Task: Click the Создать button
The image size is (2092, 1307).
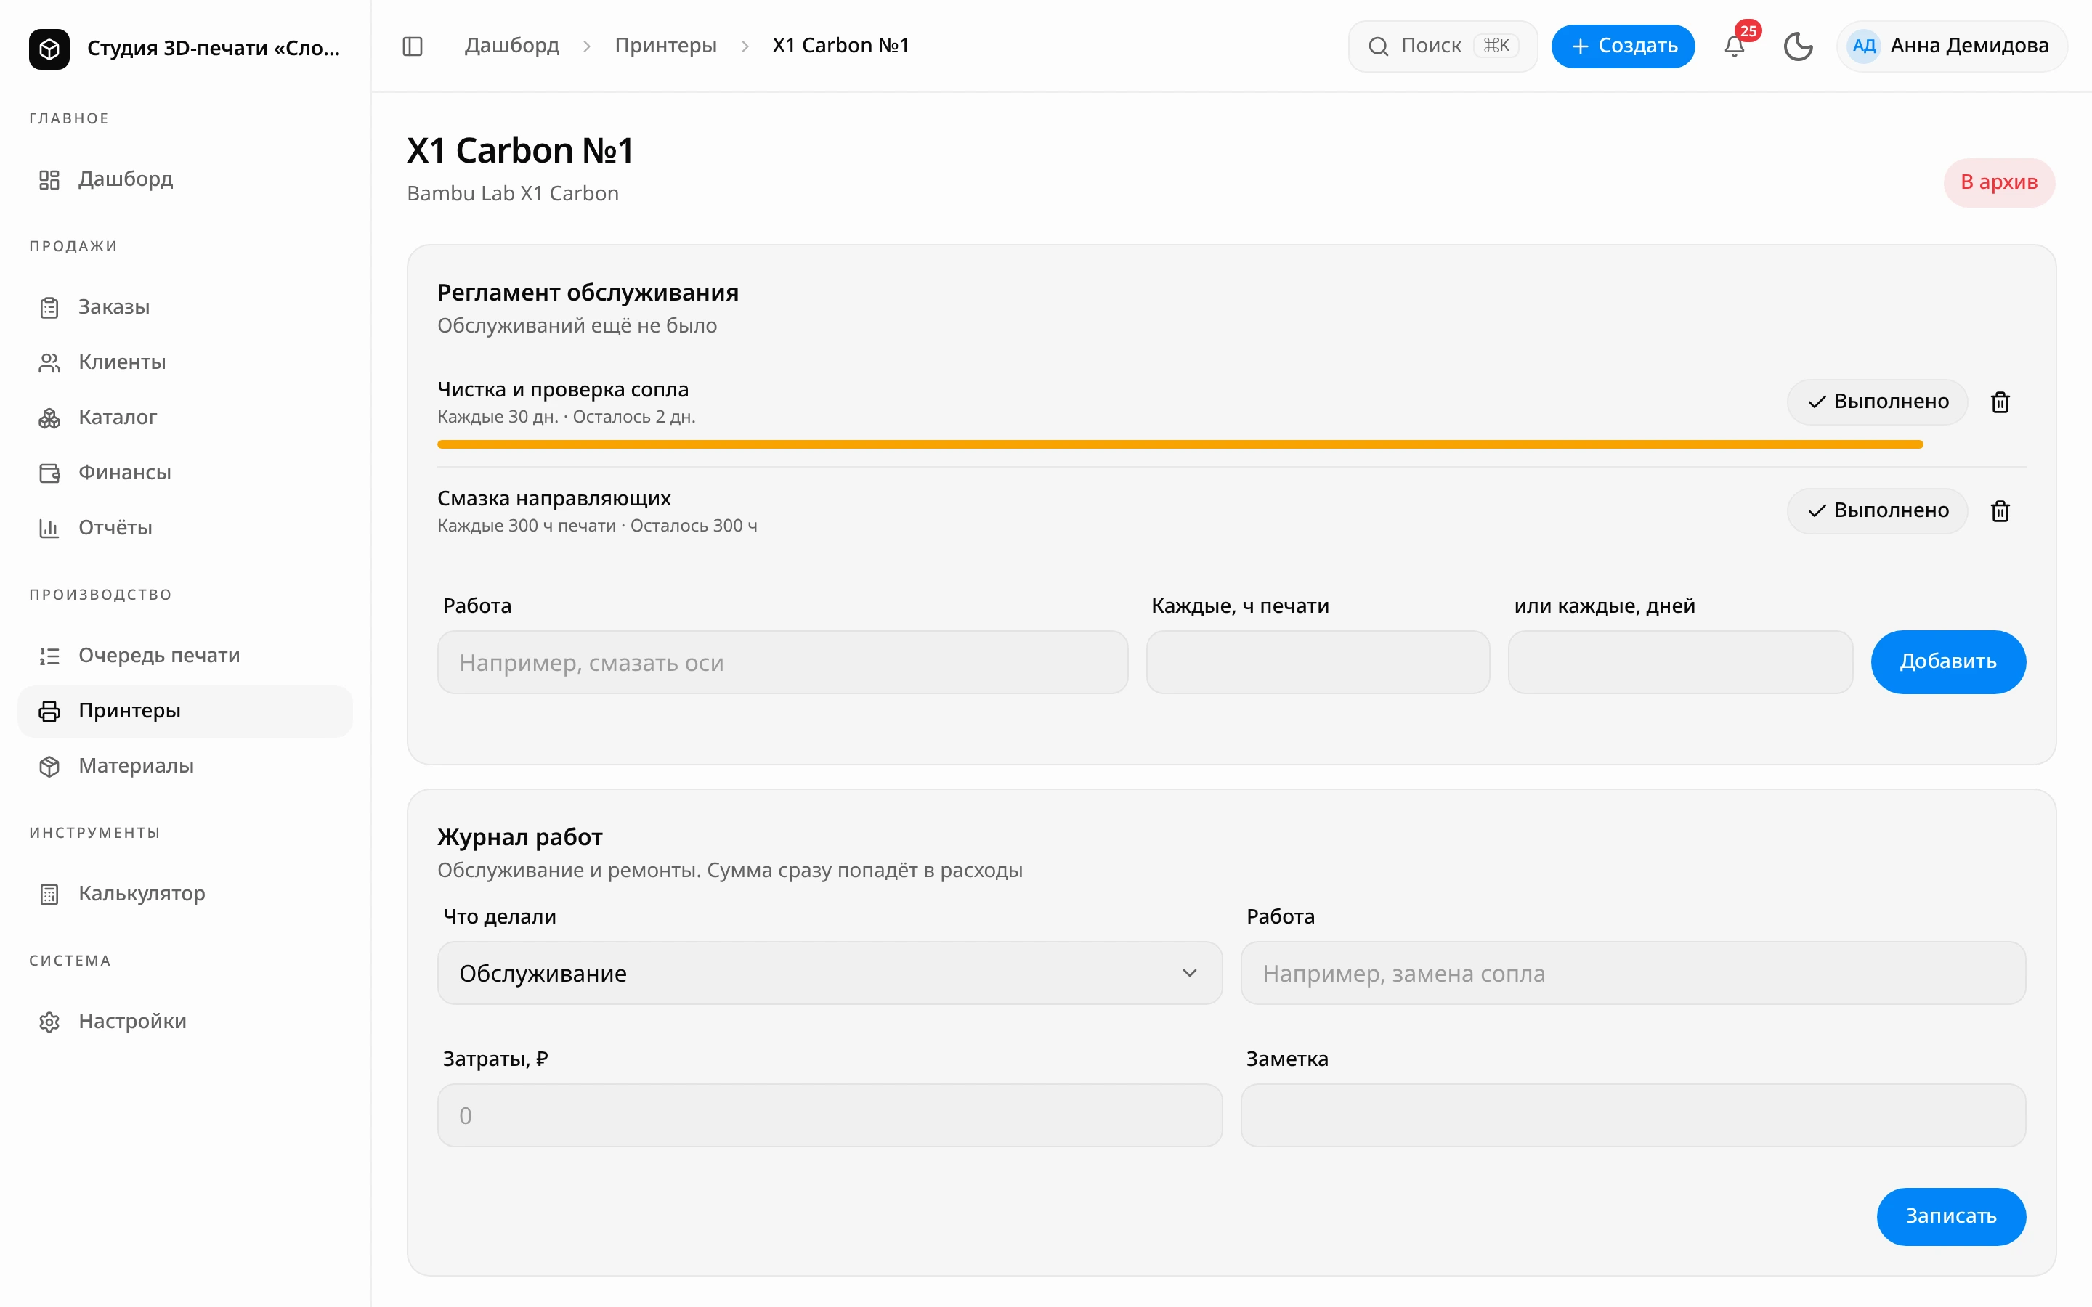Action: click(x=1623, y=46)
